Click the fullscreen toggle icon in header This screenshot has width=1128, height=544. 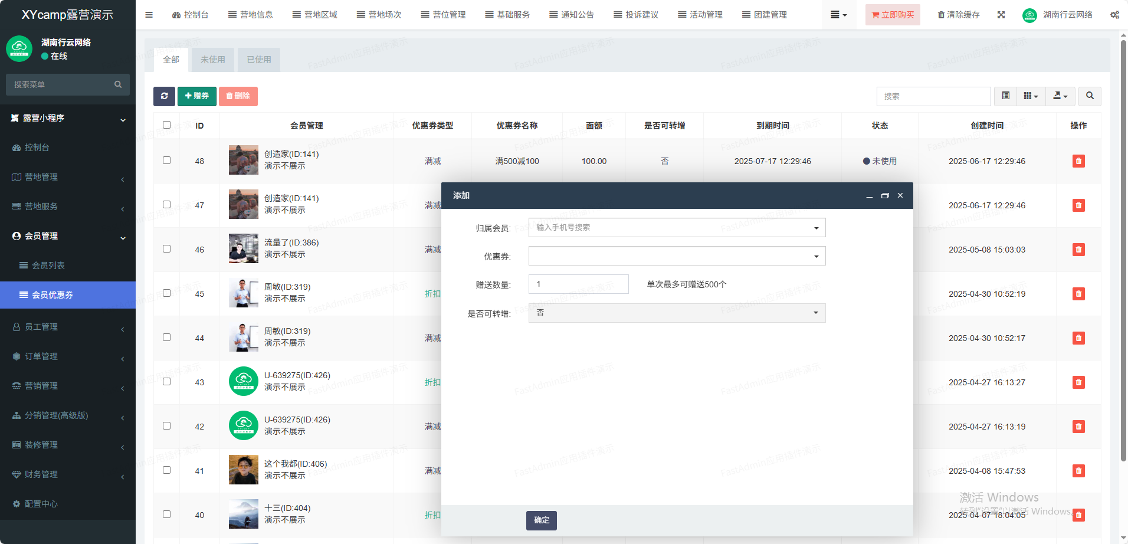pyautogui.click(x=1001, y=15)
